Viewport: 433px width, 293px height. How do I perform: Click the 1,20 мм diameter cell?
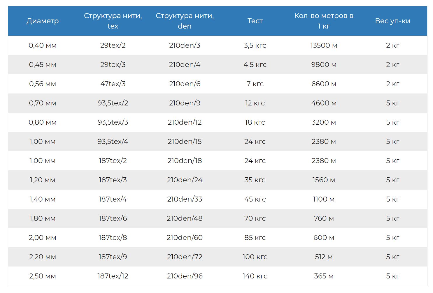coord(43,180)
